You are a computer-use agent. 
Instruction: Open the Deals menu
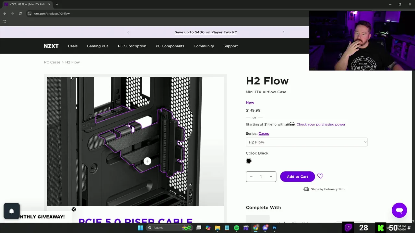point(73,46)
